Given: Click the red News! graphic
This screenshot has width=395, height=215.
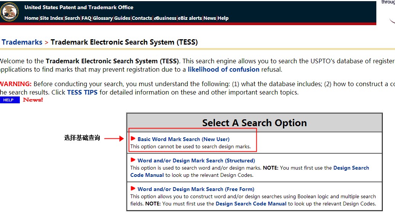Looking at the screenshot, I should coord(33,100).
